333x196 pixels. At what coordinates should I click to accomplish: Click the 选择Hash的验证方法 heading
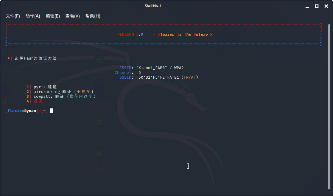tap(35, 58)
